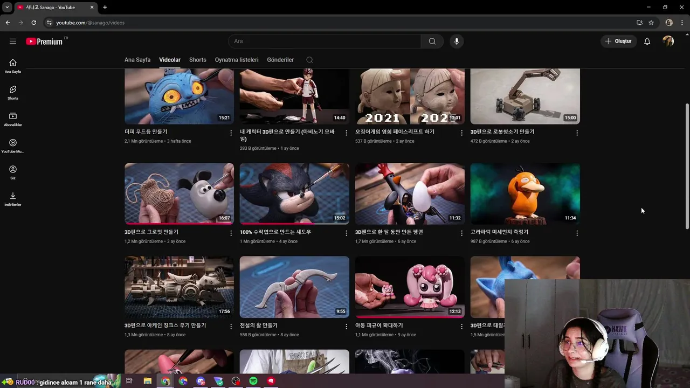
Task: Play the penguin egg thumbnail lasting 11:32
Action: (410, 193)
